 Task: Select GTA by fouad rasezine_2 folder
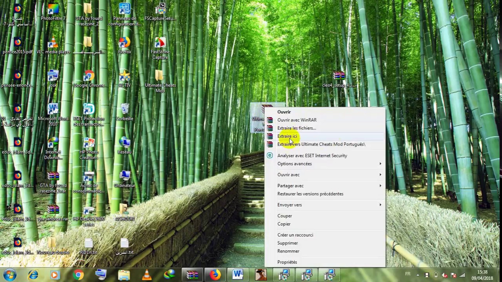[89, 15]
